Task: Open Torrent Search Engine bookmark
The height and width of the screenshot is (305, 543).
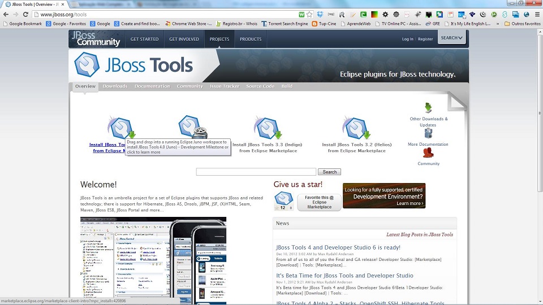Action: (285, 24)
